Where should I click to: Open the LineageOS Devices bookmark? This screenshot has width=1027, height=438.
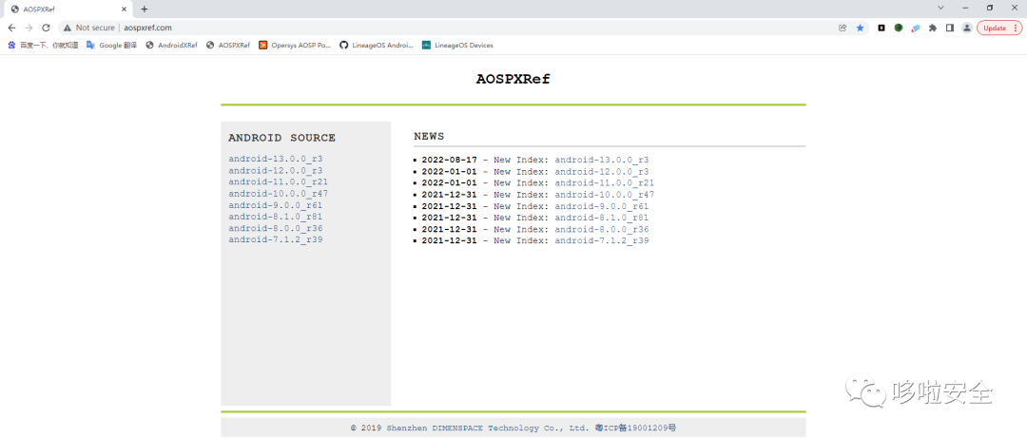tap(457, 46)
